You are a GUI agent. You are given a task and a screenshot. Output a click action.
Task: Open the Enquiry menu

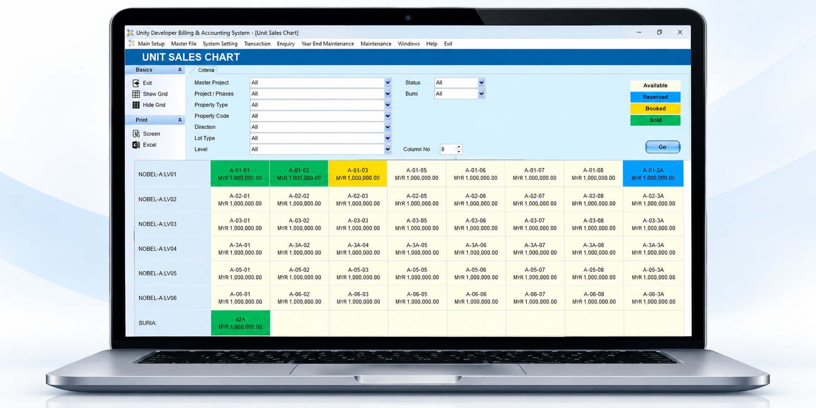286,44
